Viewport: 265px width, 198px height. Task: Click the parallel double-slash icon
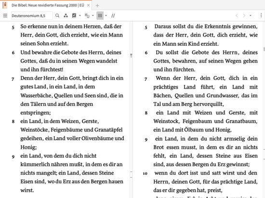click(113, 16)
